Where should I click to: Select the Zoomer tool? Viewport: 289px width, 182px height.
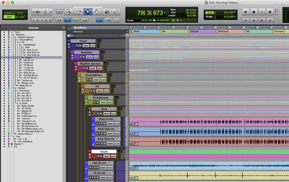tap(69, 12)
